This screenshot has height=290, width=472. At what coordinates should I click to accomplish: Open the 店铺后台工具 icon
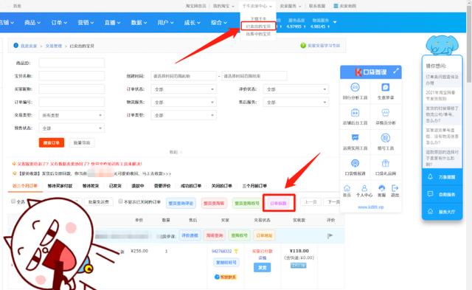355,113
